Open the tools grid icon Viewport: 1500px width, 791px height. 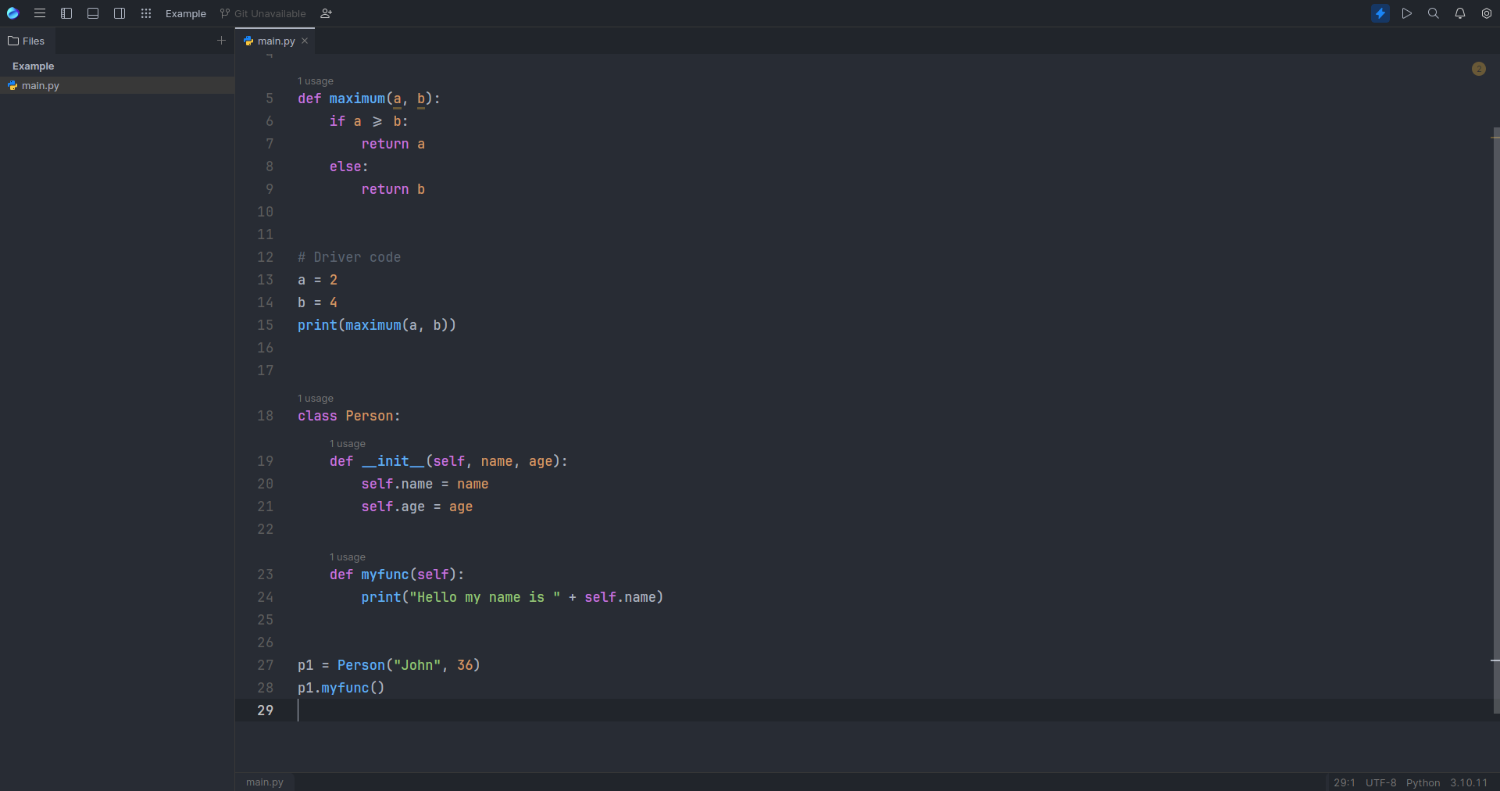point(146,13)
